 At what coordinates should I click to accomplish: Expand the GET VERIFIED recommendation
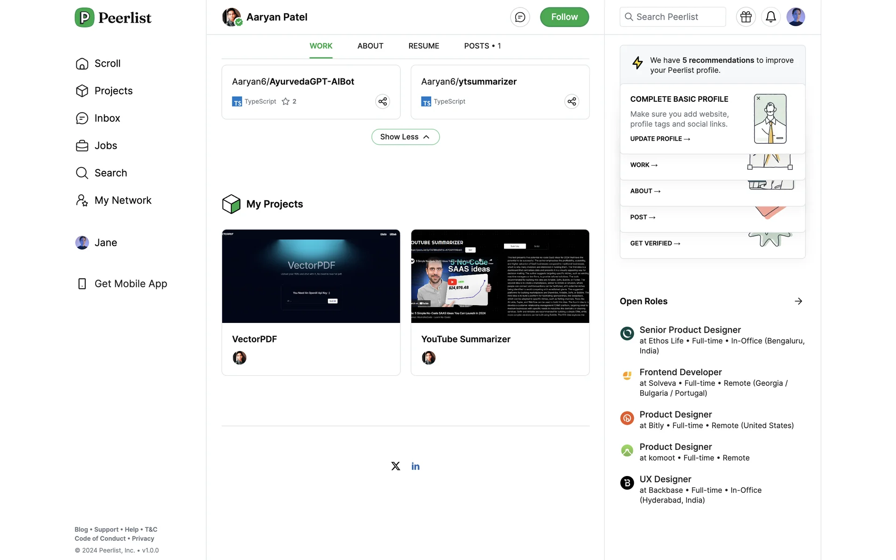(655, 243)
